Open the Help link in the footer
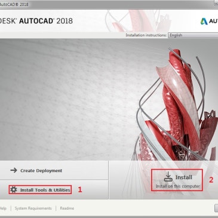 click(3, 208)
